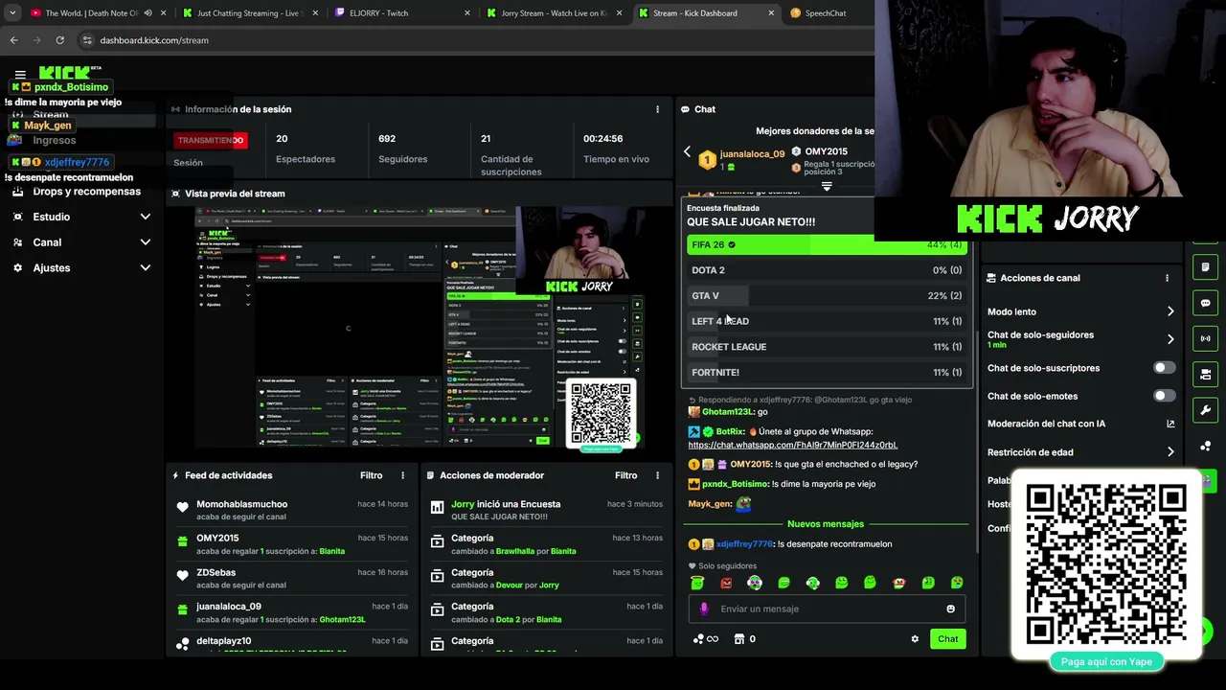Expand Canal section in sidebar
Screen dimensions: 1226x690
click(x=145, y=242)
